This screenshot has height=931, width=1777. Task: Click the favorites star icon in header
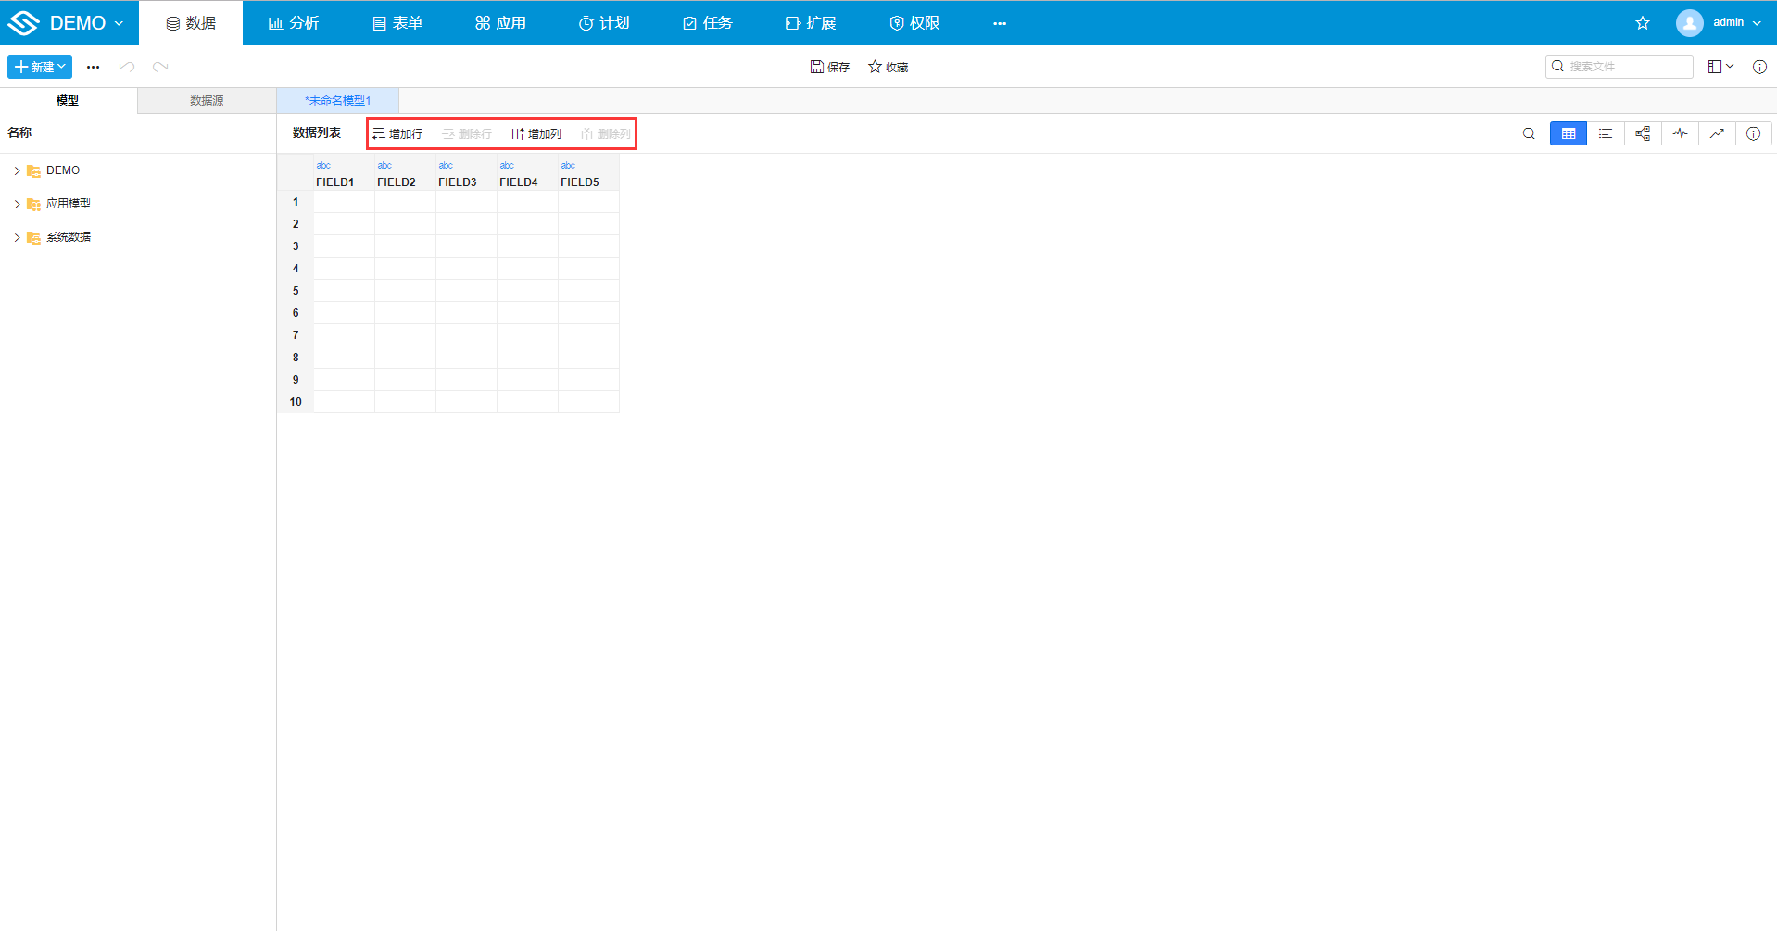pos(1643,23)
